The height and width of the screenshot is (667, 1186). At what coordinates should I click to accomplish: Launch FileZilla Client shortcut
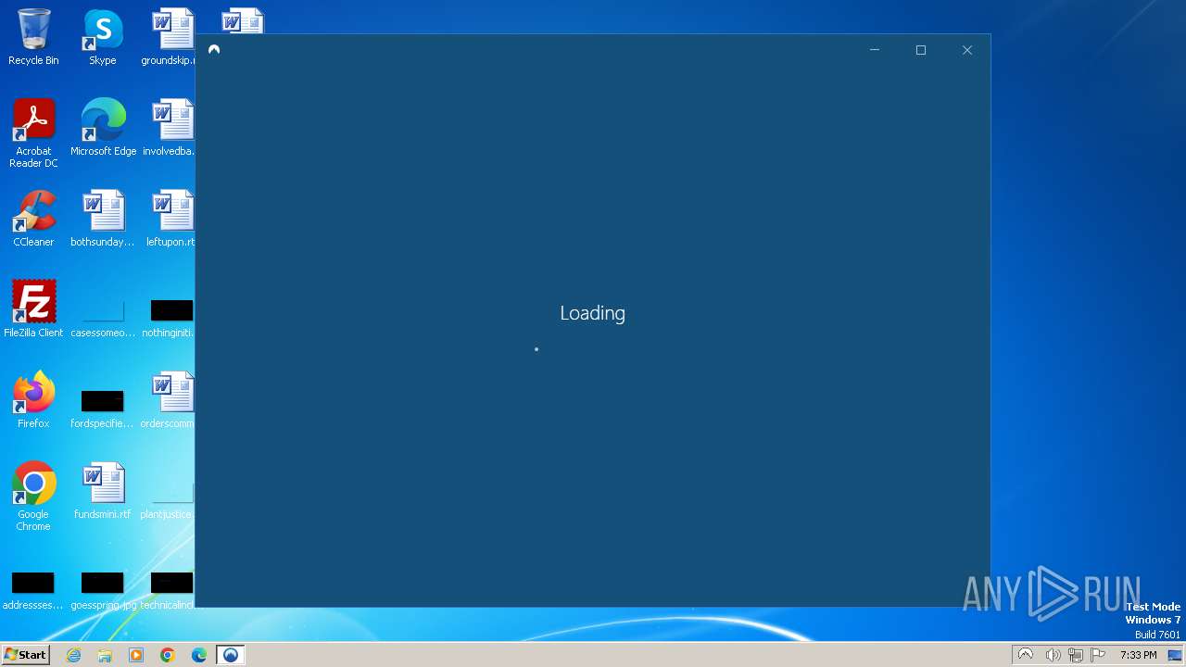(33, 309)
